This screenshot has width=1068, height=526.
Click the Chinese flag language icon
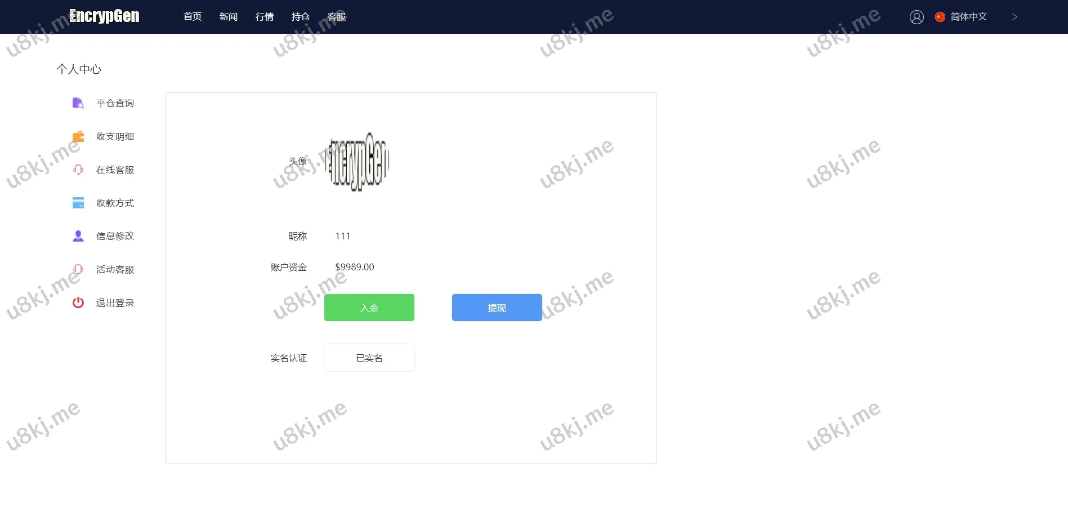(x=940, y=17)
